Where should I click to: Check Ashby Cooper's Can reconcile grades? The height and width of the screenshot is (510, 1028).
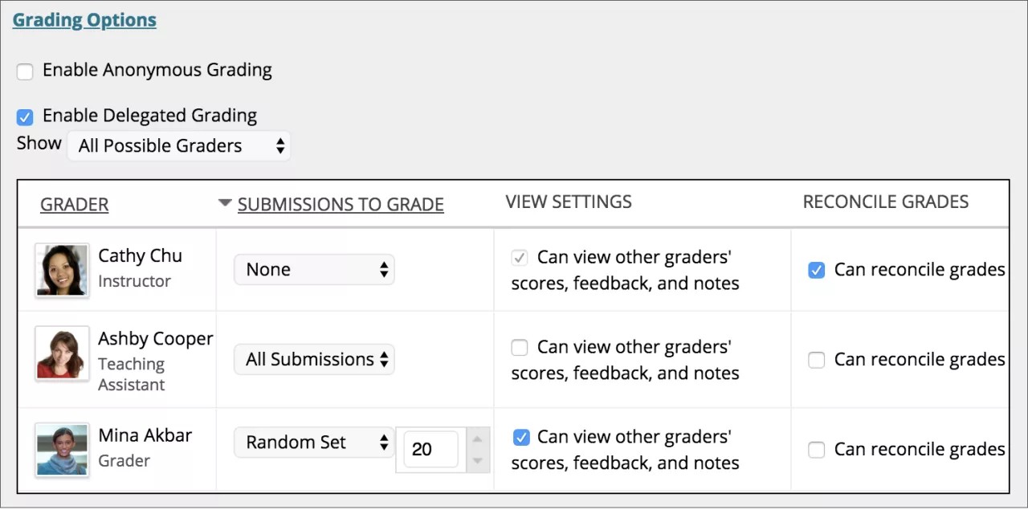[x=816, y=360]
